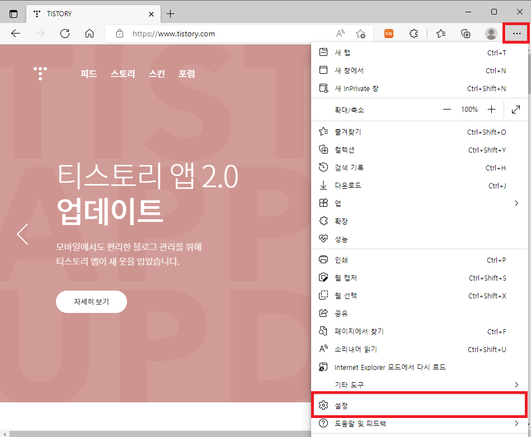
Task: Expand the 앱 submenu
Action: pos(419,203)
